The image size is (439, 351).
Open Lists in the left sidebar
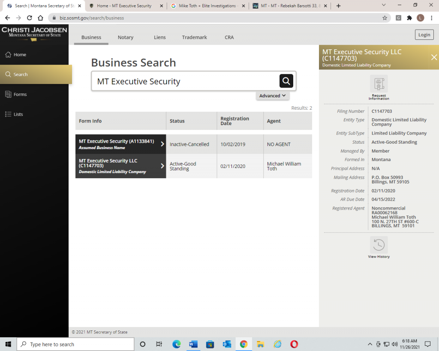[x=18, y=114]
